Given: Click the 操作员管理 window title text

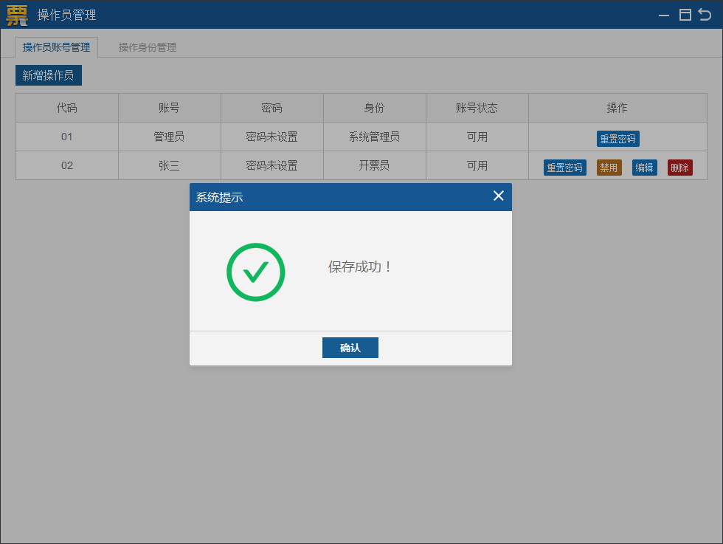Looking at the screenshot, I should 67,15.
